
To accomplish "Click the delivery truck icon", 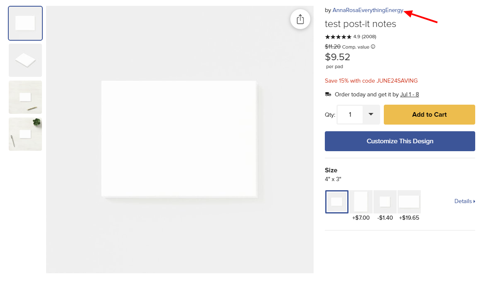I will tap(328, 94).
